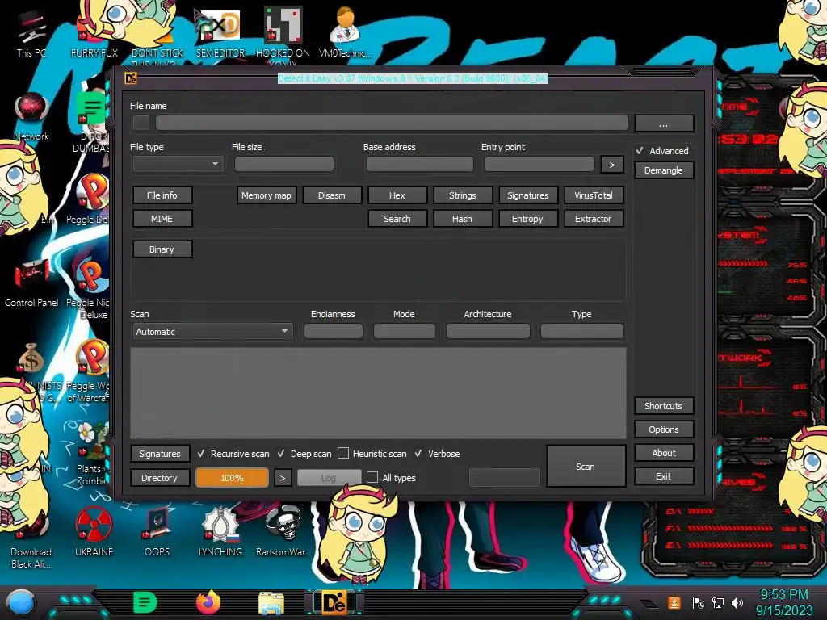Click the Hash button
Image resolution: width=827 pixels, height=620 pixels.
click(x=463, y=218)
